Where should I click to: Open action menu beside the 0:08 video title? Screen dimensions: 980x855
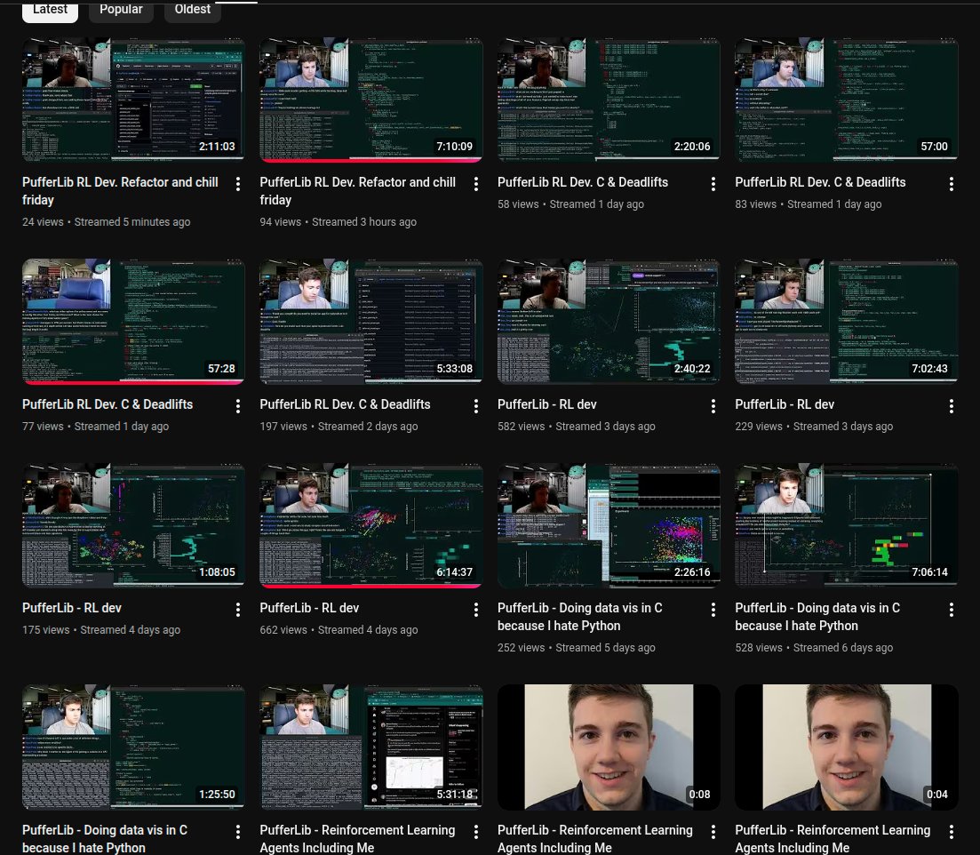click(713, 832)
